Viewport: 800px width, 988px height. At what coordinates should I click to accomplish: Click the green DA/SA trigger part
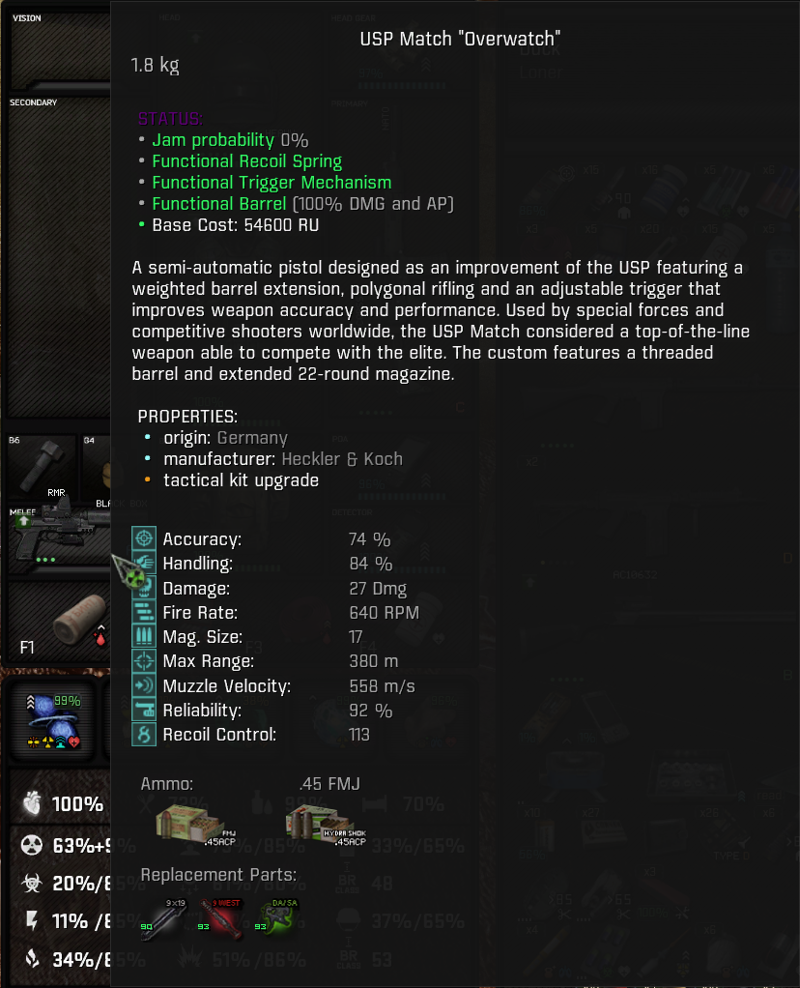point(276,918)
